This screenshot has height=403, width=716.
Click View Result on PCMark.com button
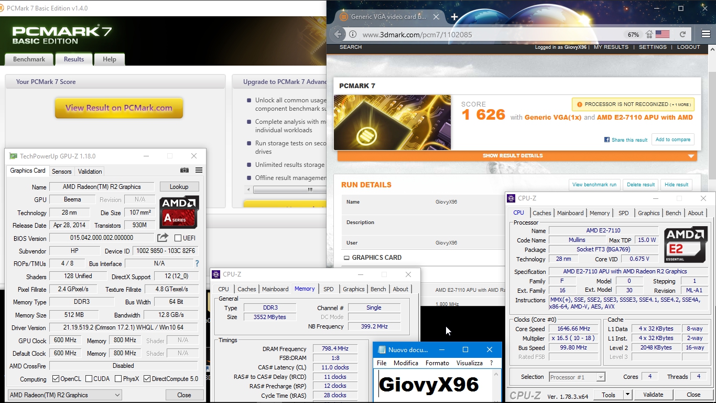coord(119,108)
